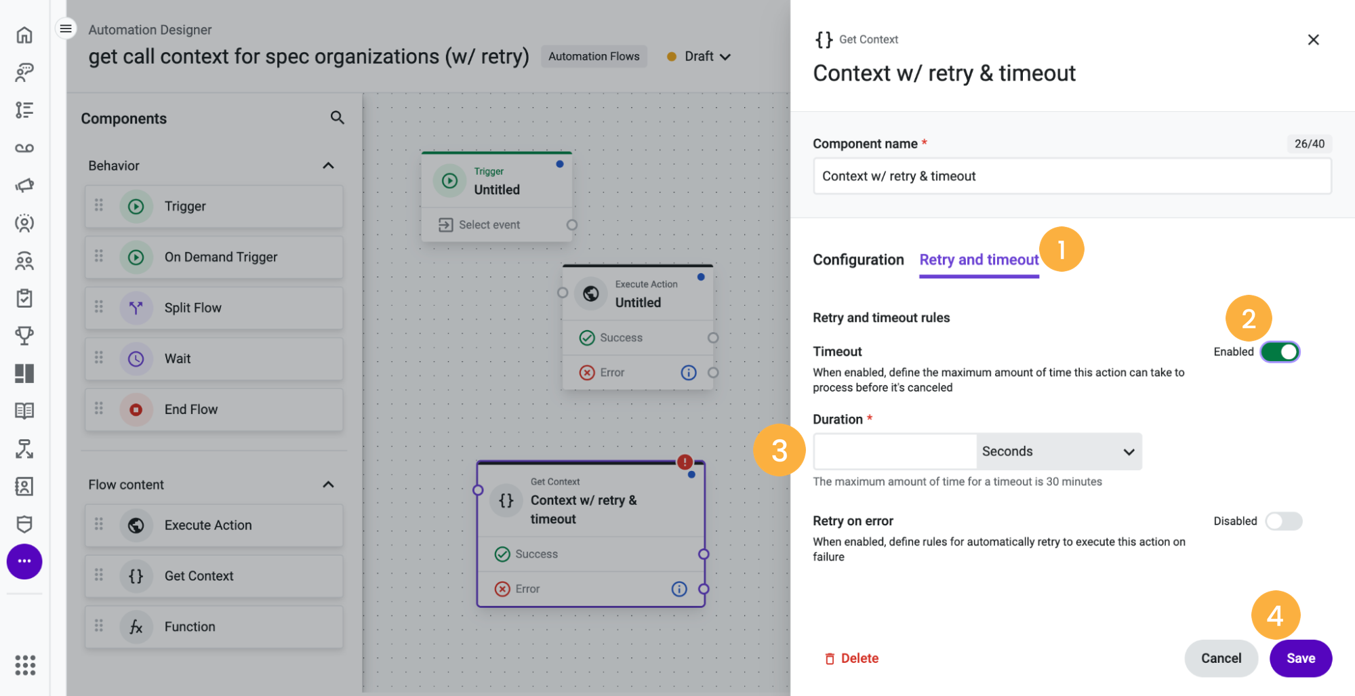Screen dimensions: 1355x696
Task: Open the task list icon in left sidebar
Action: pos(24,110)
